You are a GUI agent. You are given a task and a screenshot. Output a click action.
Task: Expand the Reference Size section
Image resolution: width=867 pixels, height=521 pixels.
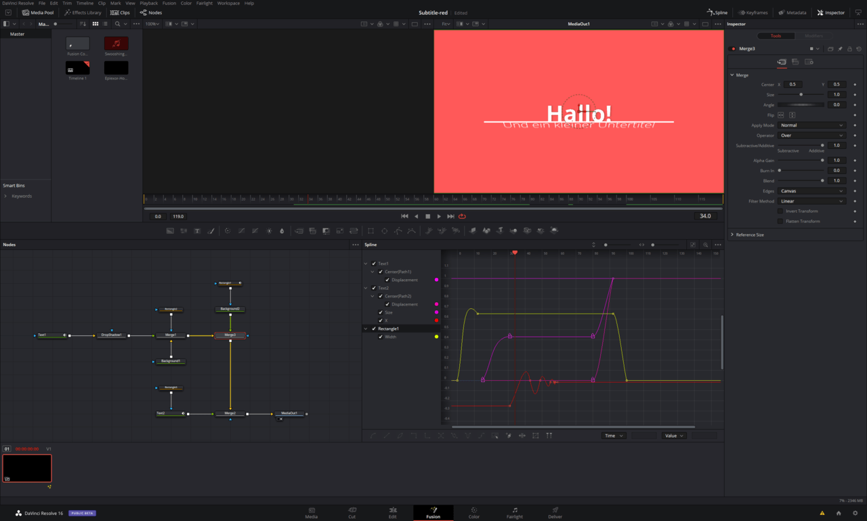(x=749, y=234)
